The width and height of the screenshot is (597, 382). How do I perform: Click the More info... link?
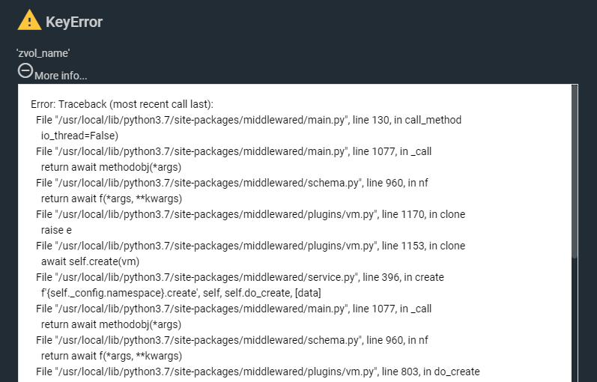point(61,76)
